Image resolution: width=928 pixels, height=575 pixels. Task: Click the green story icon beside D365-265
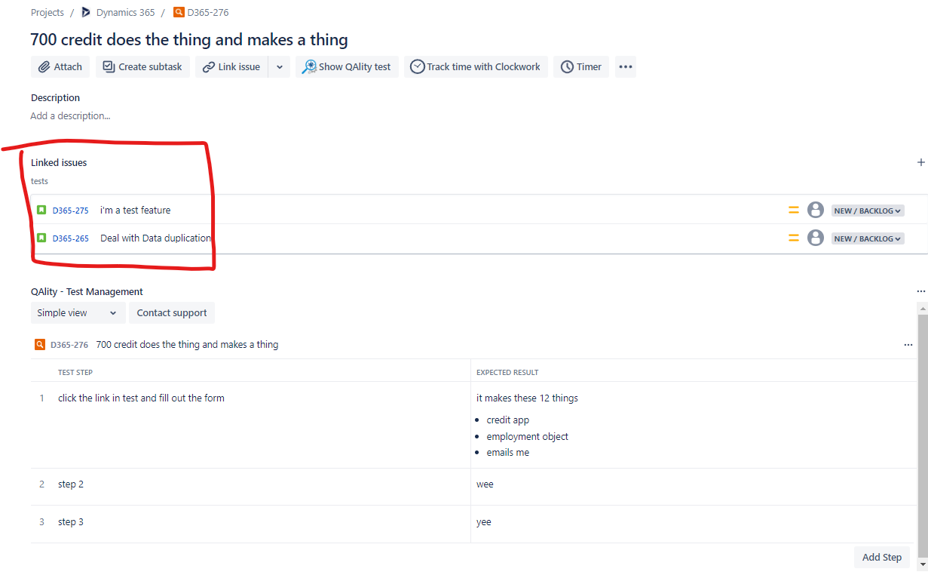pos(41,238)
